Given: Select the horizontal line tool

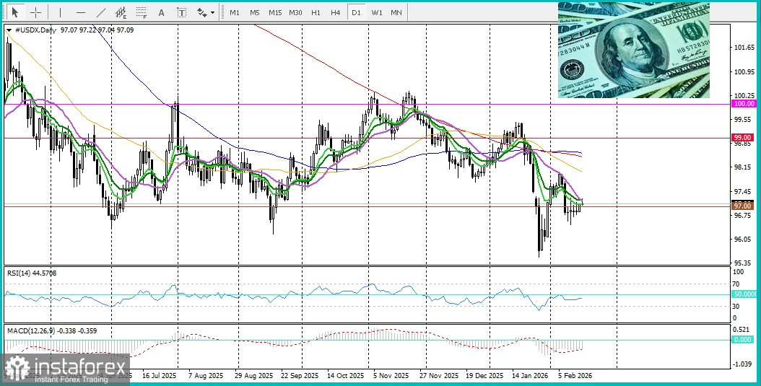Looking at the screenshot, I should [80, 12].
